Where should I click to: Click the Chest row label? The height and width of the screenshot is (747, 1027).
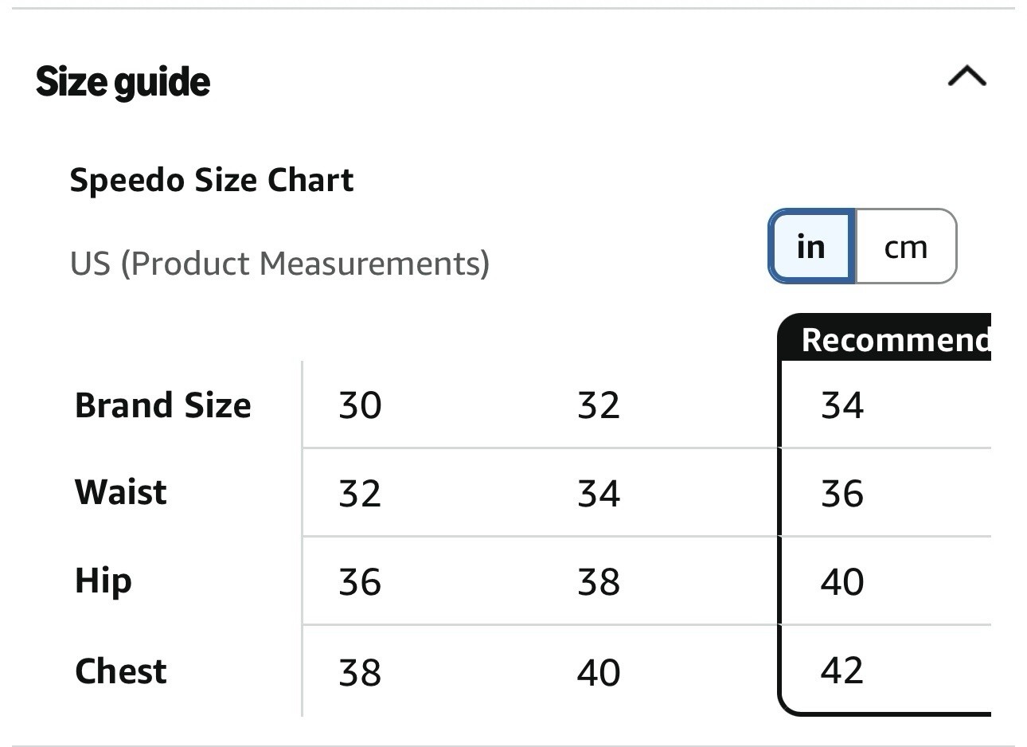point(121,671)
